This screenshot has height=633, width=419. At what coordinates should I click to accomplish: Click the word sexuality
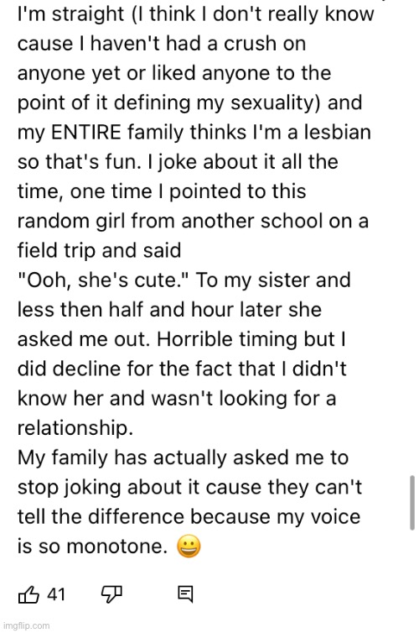276,103
